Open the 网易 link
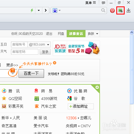Image resolution: width=134 pixels, height=134 pixels. tap(47, 91)
